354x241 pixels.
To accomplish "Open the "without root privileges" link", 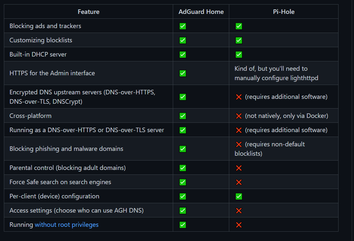I will click(67, 225).
